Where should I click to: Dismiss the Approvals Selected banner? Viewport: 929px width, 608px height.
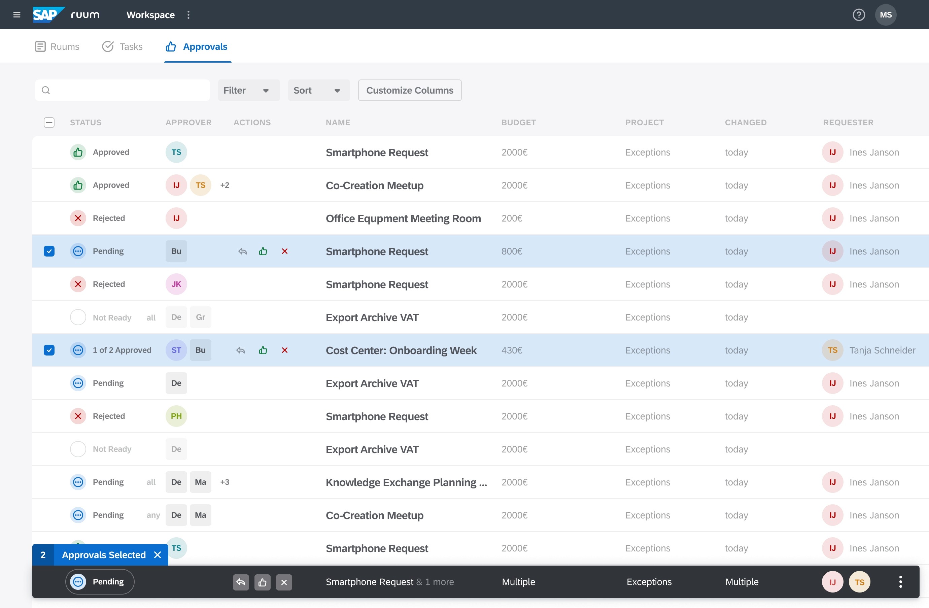pyautogui.click(x=158, y=555)
